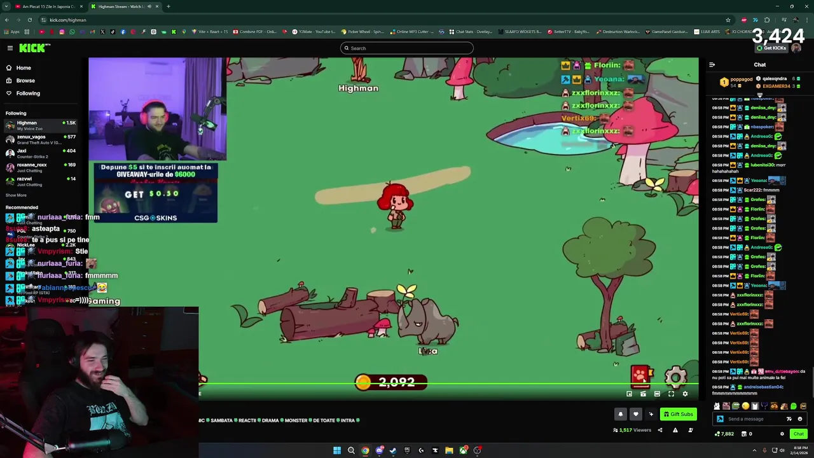This screenshot has width=814, height=458.
Task: Open clip creation icon on player
Action: click(x=643, y=394)
